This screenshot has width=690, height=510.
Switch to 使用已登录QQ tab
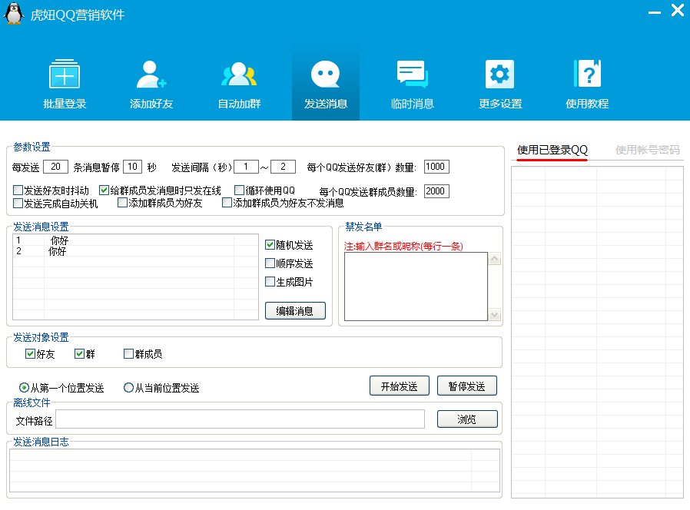tap(552, 150)
